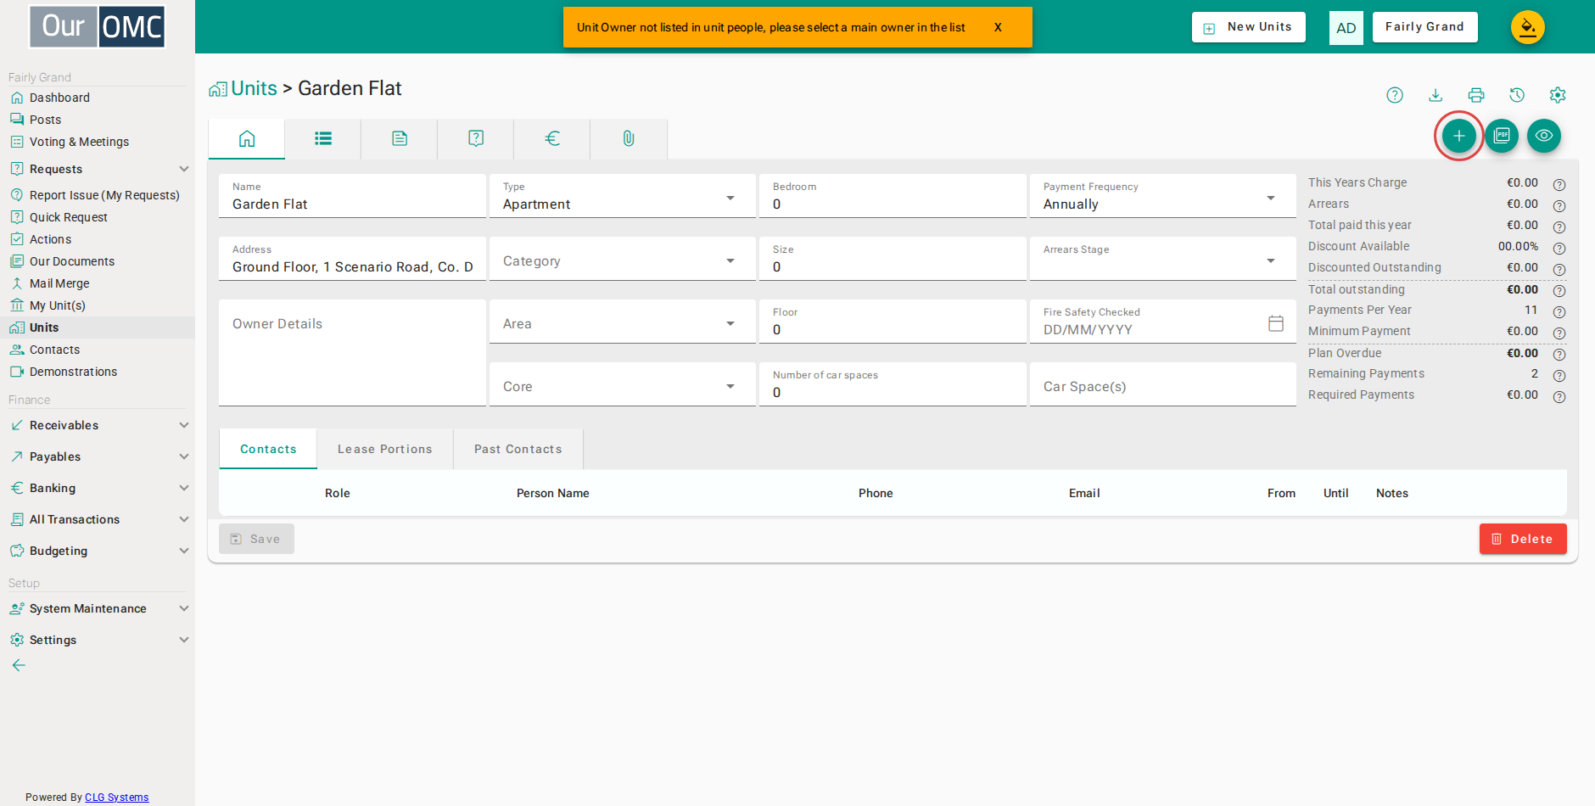
Task: Switch to the Lease Portions tab
Action: coord(385,449)
